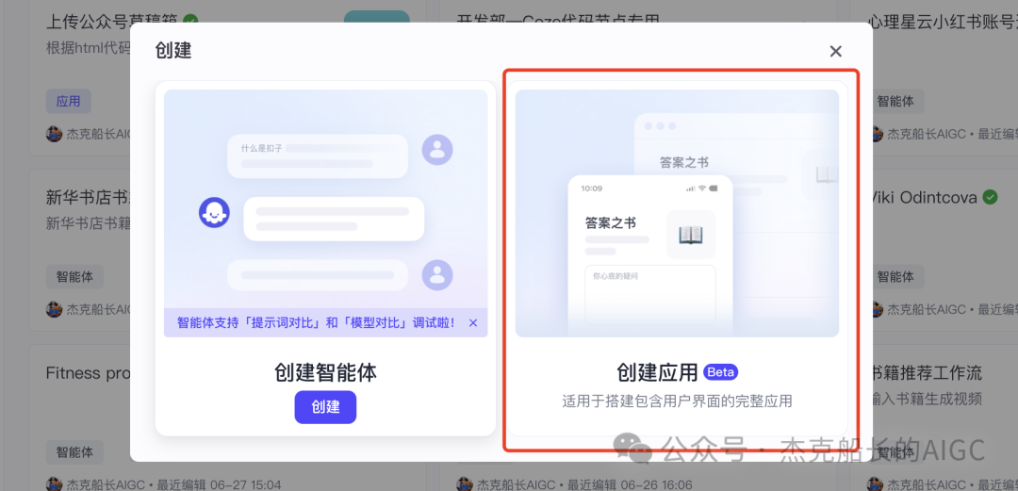The height and width of the screenshot is (491, 1018).
Task: Open the Fitness pro card in background
Action: [x=88, y=373]
